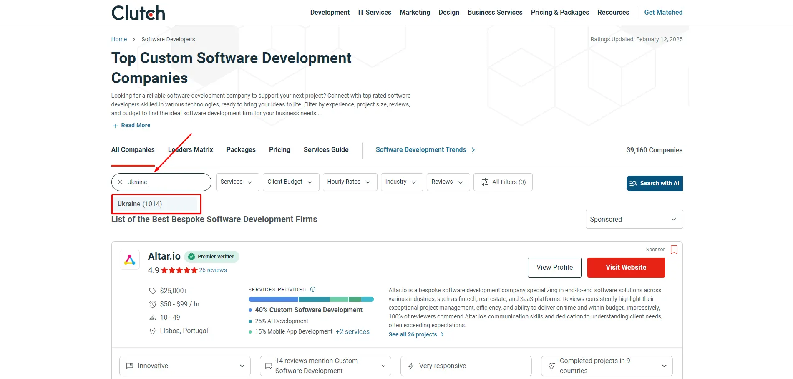793x379 pixels.
Task: Open Altar.io's 26 reviews link
Action: [213, 270]
